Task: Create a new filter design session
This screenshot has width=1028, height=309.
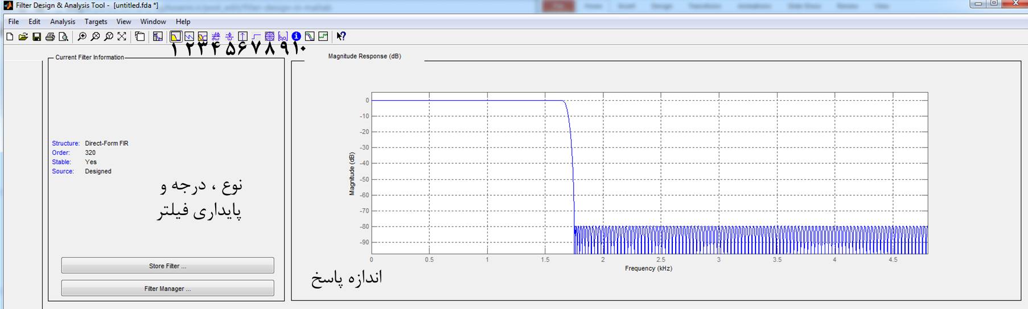Action: click(10, 36)
